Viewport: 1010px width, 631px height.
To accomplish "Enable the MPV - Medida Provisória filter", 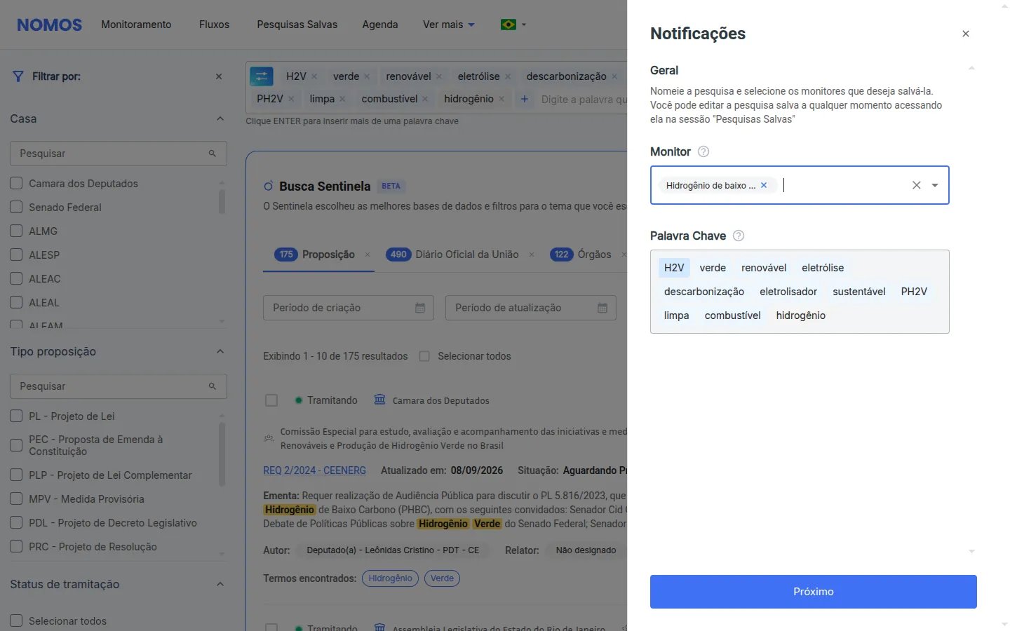I will (16, 499).
